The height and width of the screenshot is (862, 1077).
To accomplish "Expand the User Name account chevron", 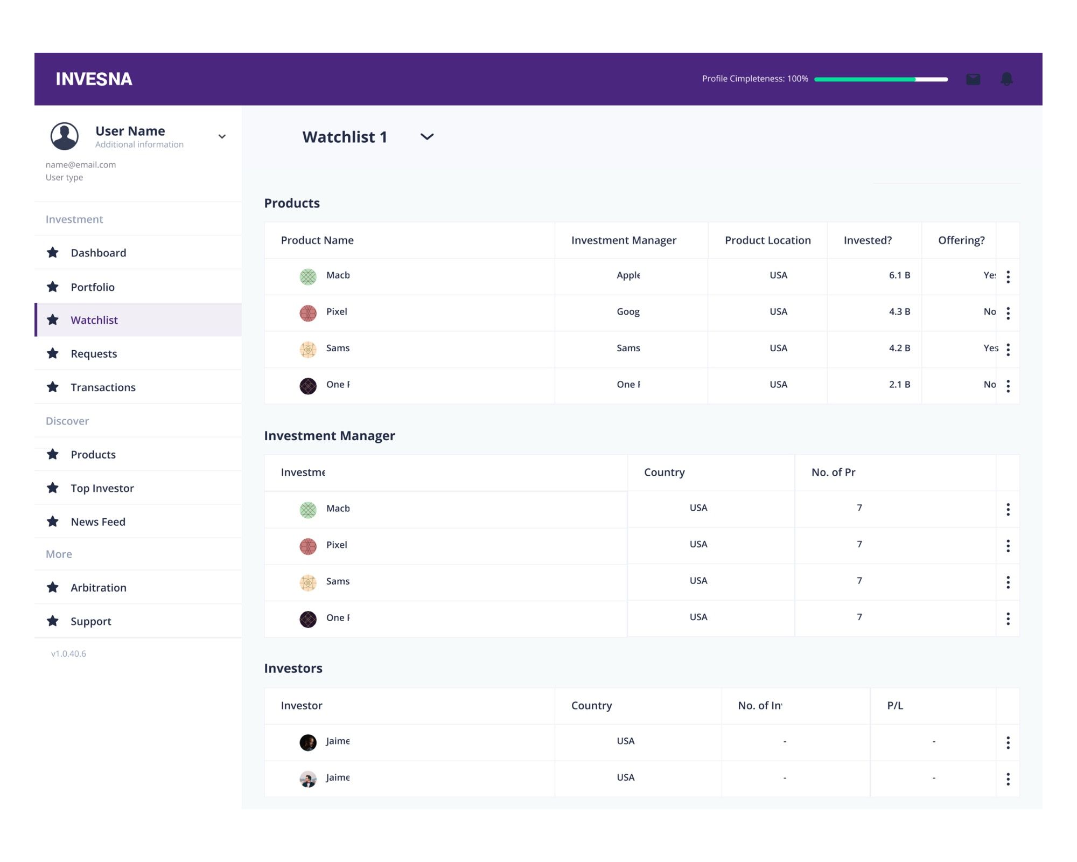I will point(222,137).
